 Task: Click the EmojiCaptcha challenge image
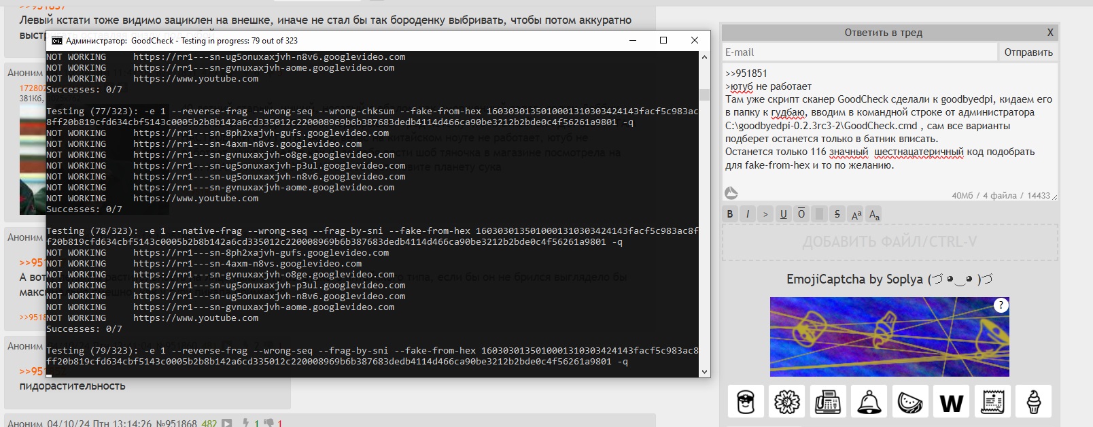(x=889, y=337)
